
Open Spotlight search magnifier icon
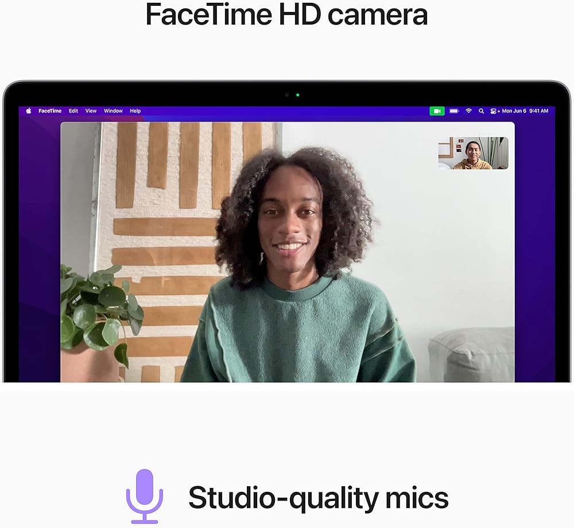pyautogui.click(x=481, y=111)
